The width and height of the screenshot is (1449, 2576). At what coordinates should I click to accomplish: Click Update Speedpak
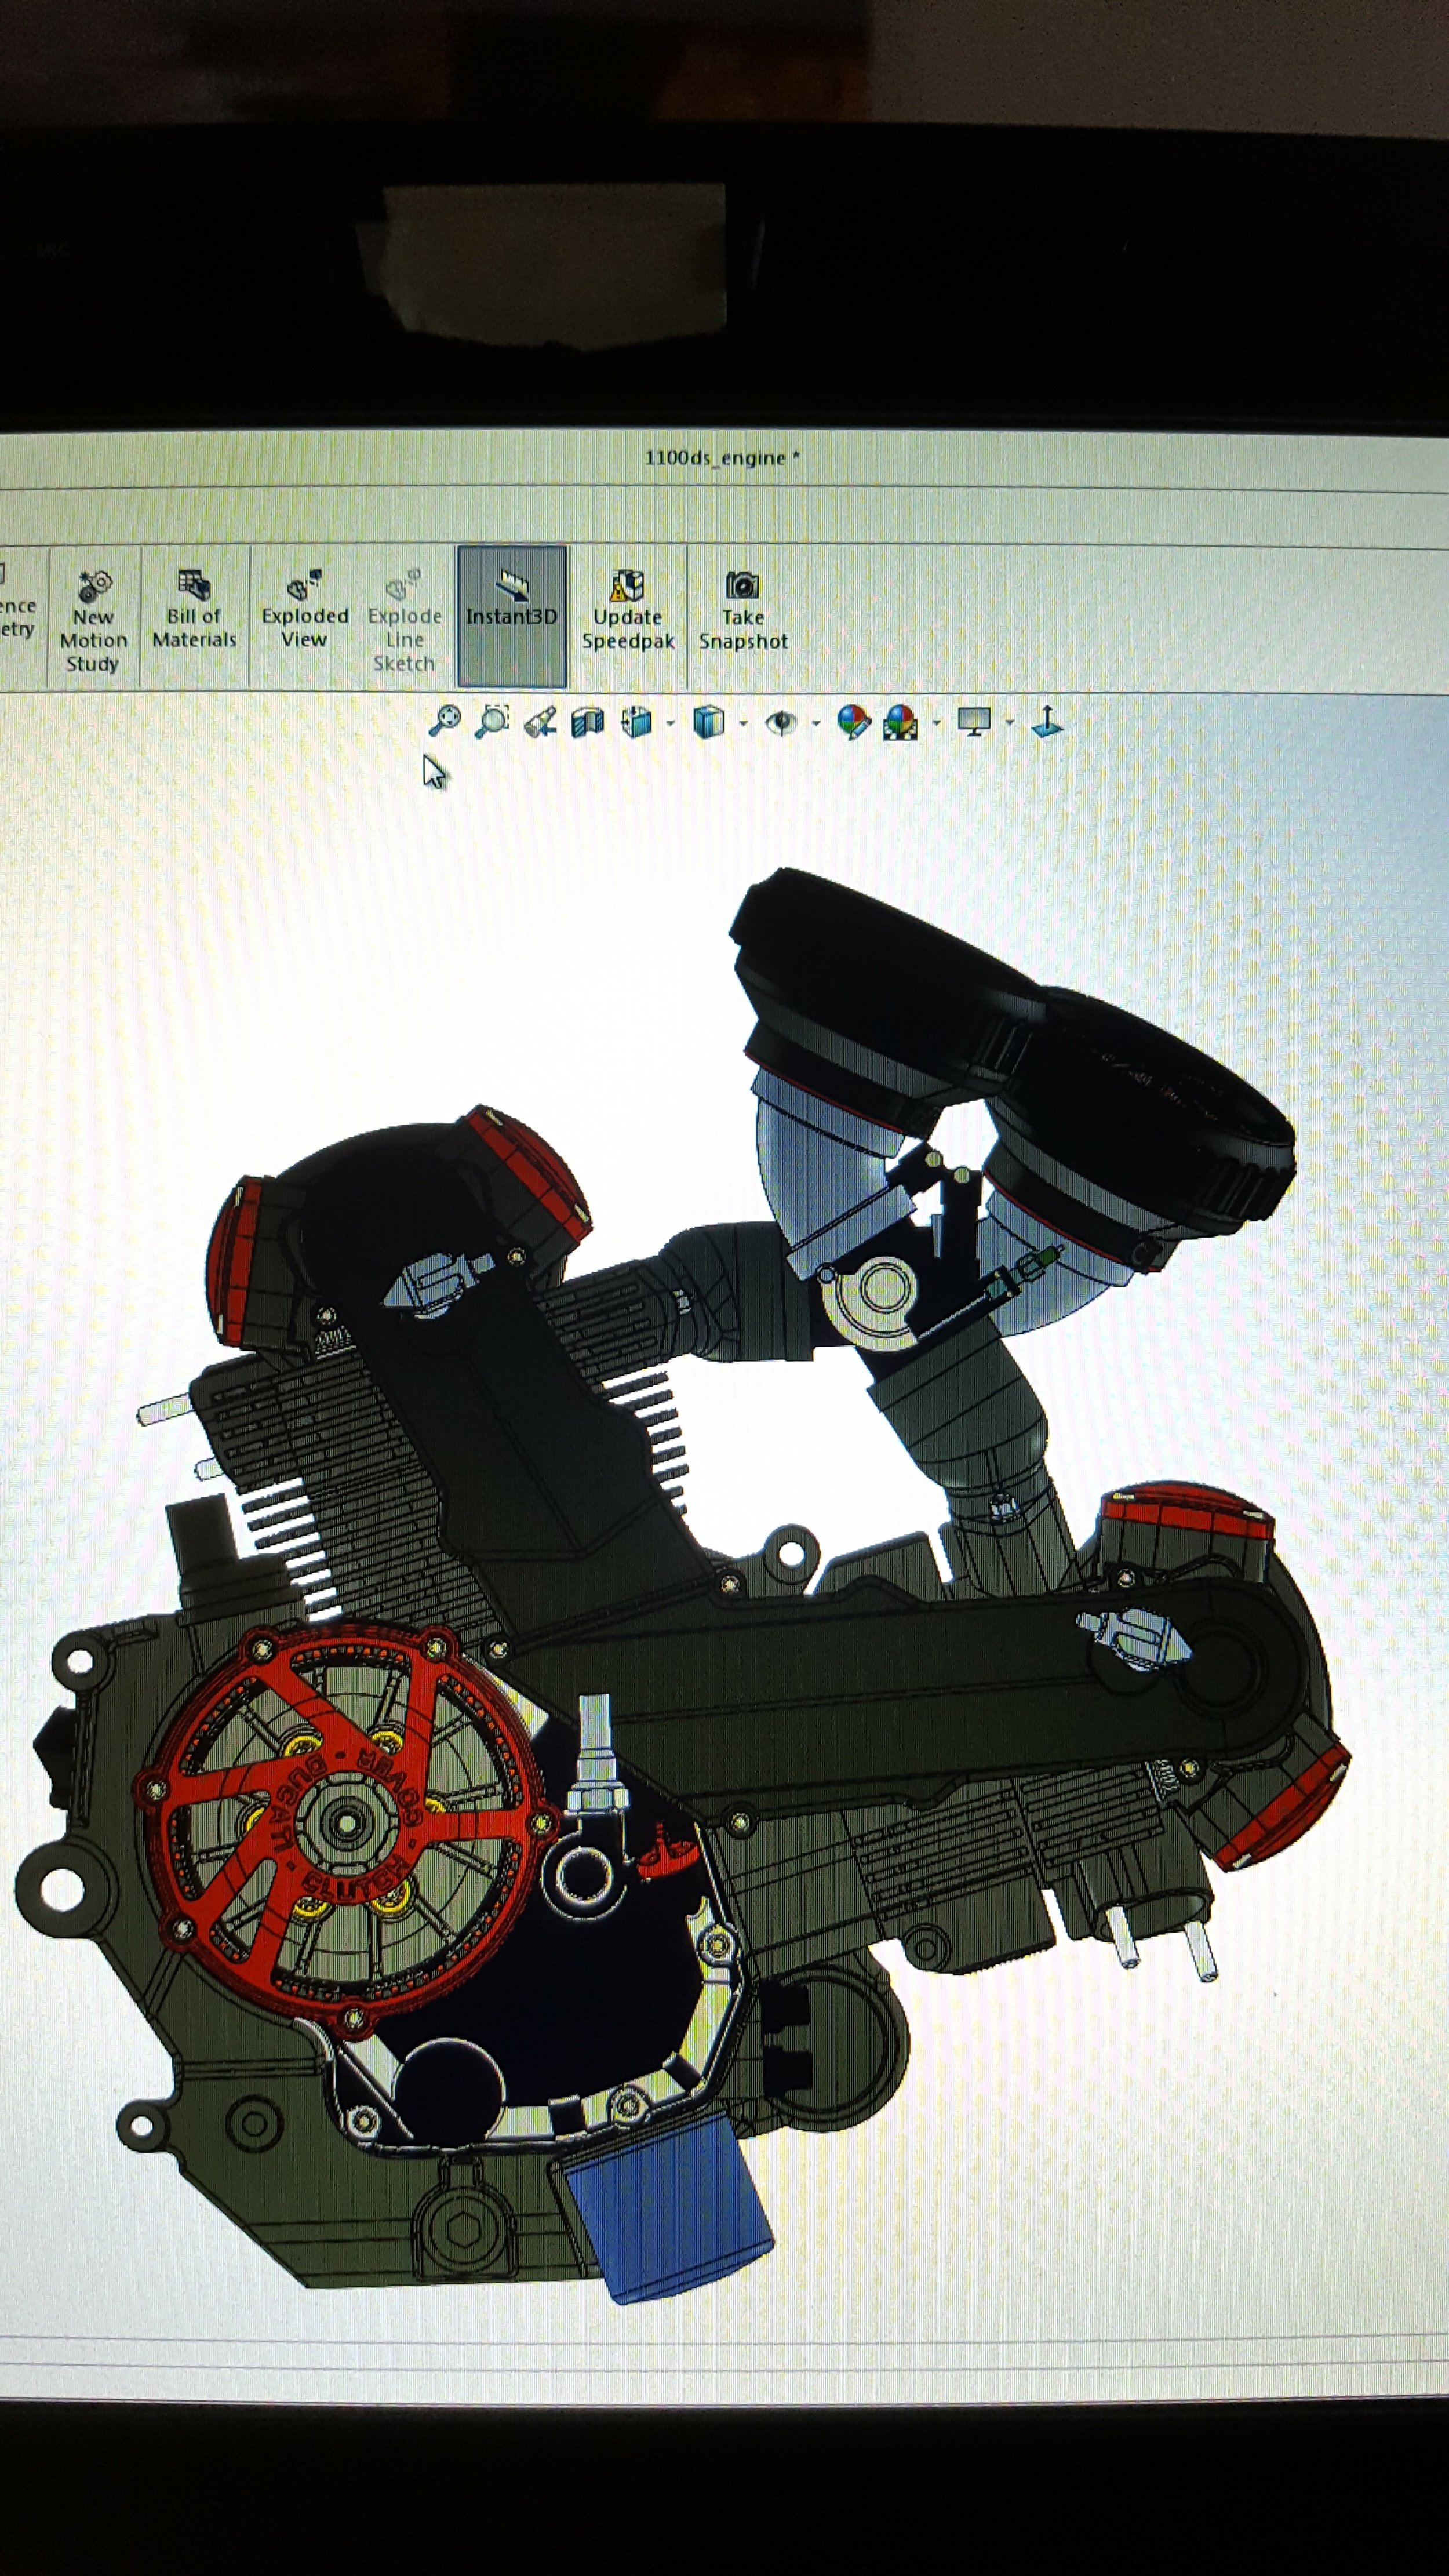pyautogui.click(x=628, y=610)
